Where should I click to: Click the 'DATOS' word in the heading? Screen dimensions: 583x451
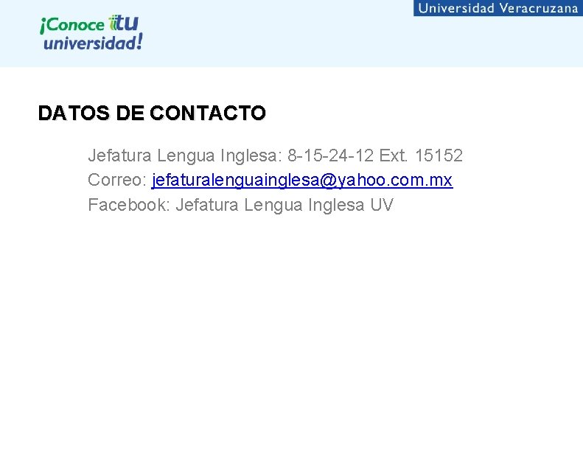74,113
